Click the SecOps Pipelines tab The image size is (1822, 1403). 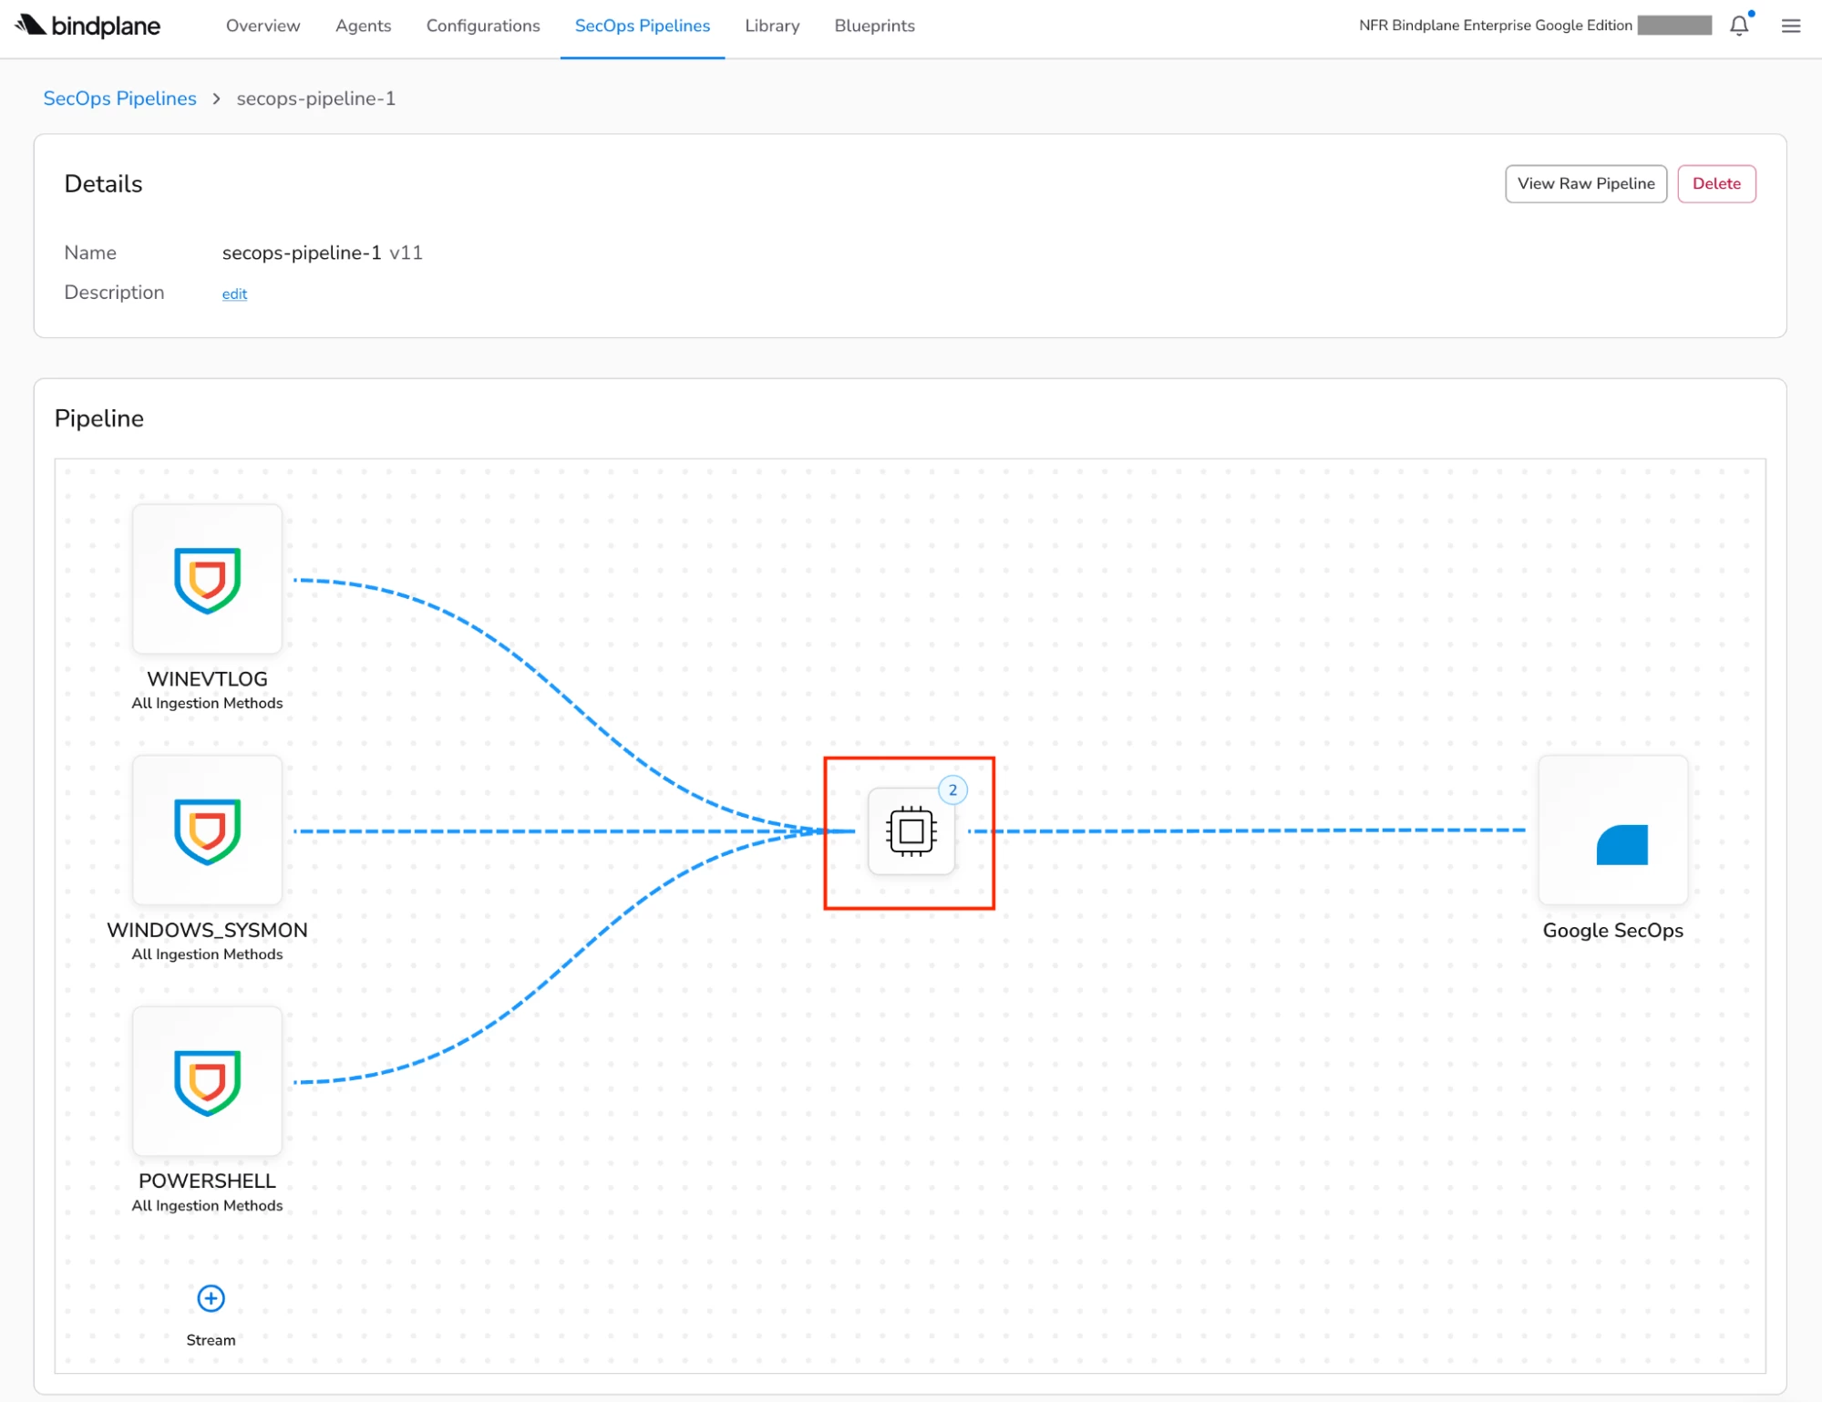pyautogui.click(x=642, y=26)
